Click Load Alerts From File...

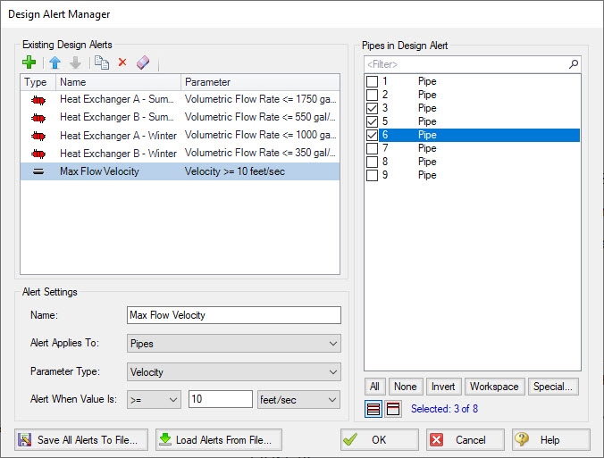(219, 440)
